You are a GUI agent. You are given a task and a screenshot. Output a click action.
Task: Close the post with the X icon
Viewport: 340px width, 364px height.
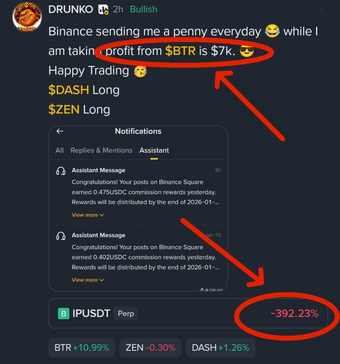322,11
